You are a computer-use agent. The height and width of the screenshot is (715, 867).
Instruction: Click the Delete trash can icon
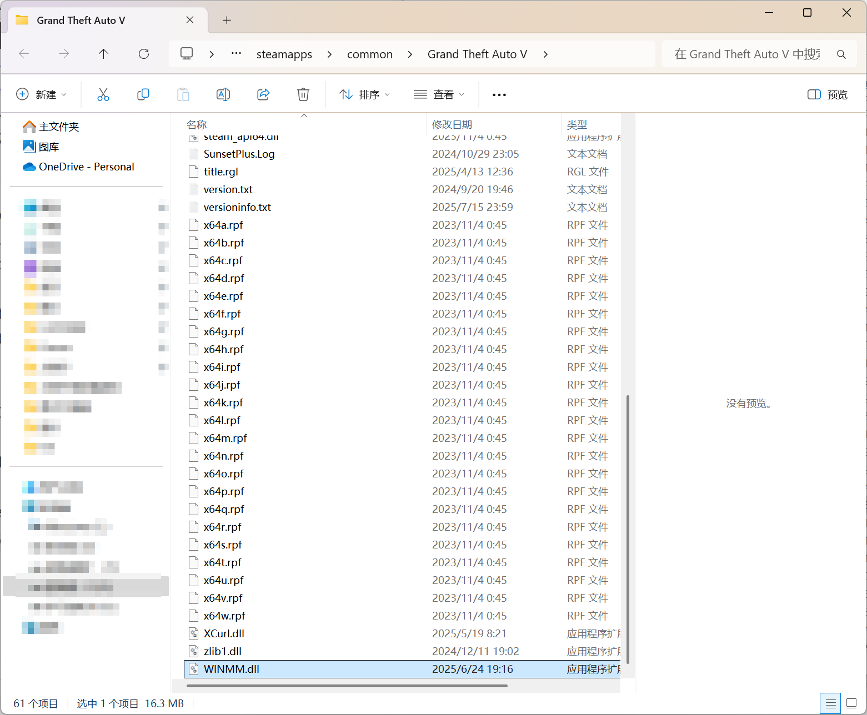click(303, 94)
